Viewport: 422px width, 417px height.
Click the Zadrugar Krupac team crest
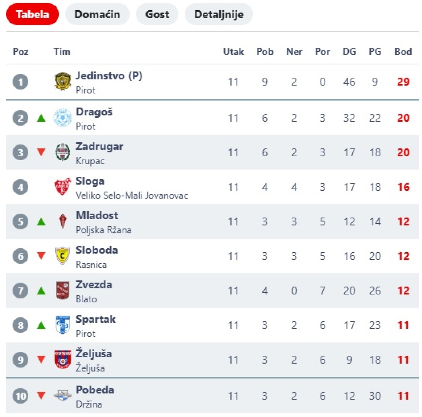coord(62,152)
